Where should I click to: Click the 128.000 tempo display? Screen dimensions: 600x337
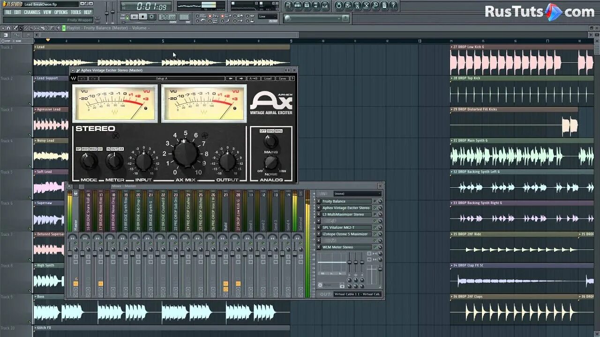tap(167, 17)
